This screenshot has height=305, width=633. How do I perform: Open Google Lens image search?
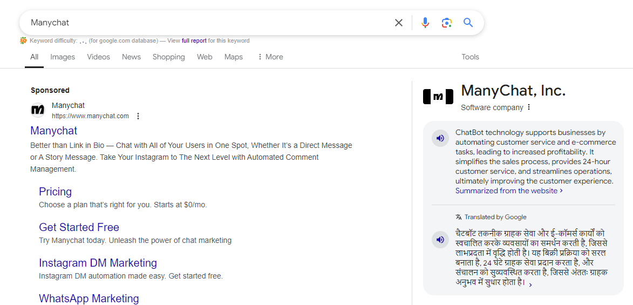[x=446, y=23]
